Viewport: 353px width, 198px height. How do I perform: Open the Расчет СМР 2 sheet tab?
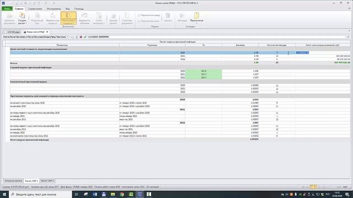(47, 181)
